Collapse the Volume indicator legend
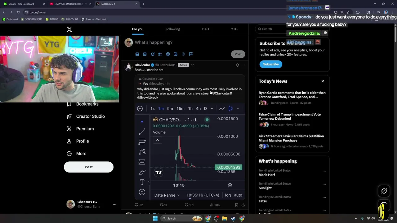Screen dimensions: 397x223 [157, 140]
